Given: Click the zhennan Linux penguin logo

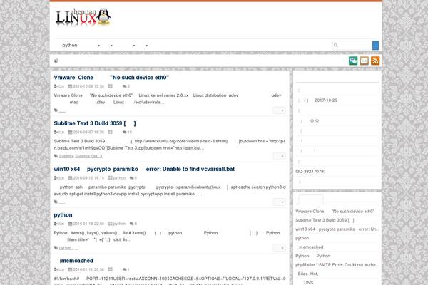Looking at the screenshot, I should coord(83,17).
